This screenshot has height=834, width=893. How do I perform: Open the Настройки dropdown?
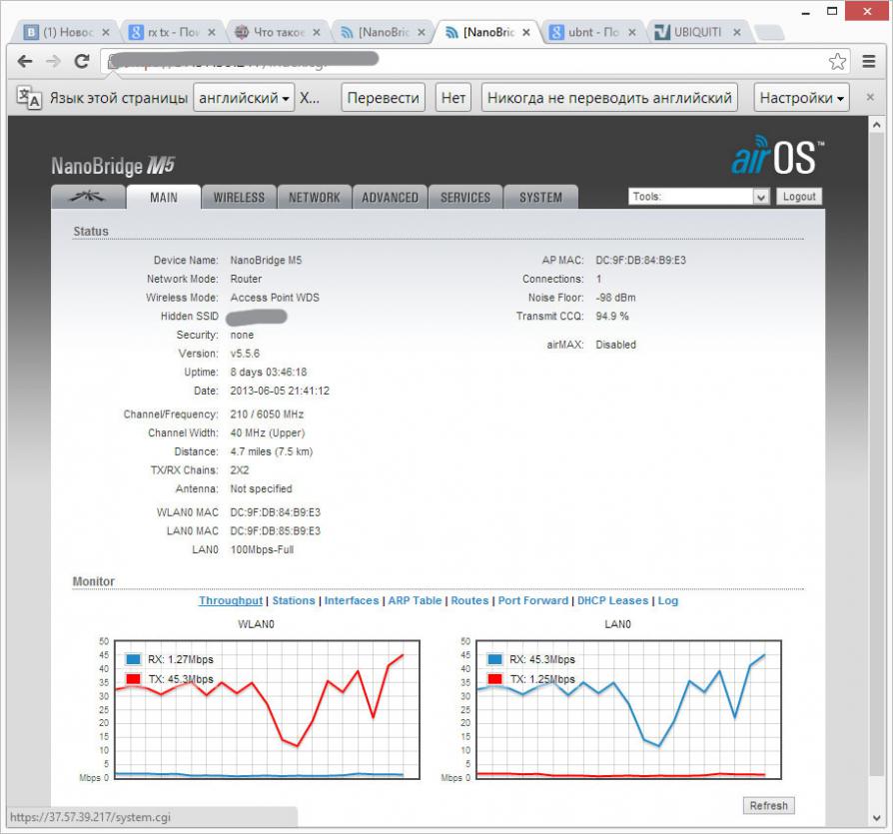coord(802,98)
